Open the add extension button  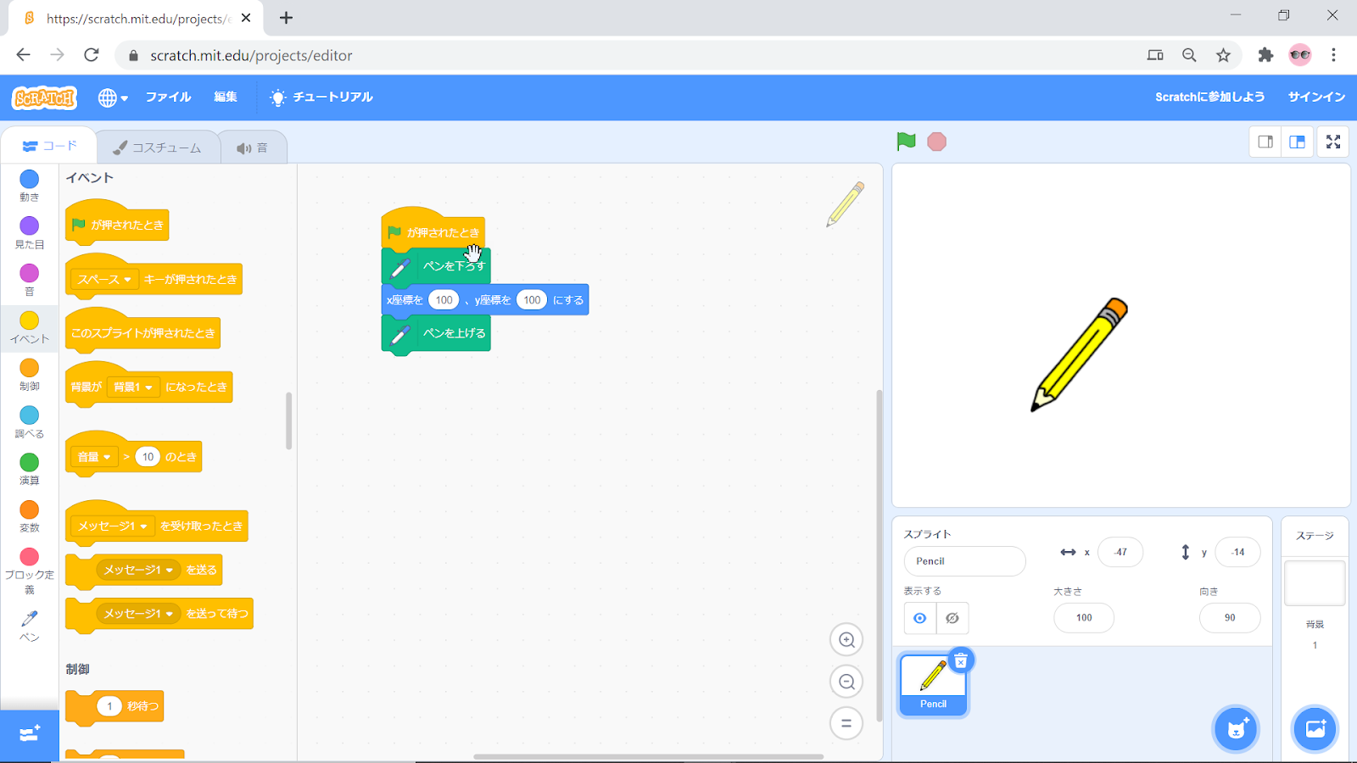(x=30, y=733)
